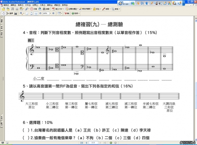Image resolution: width=197 pixels, height=145 pixels.
Task: Click the Fit Page icon
Action: (31, 13)
